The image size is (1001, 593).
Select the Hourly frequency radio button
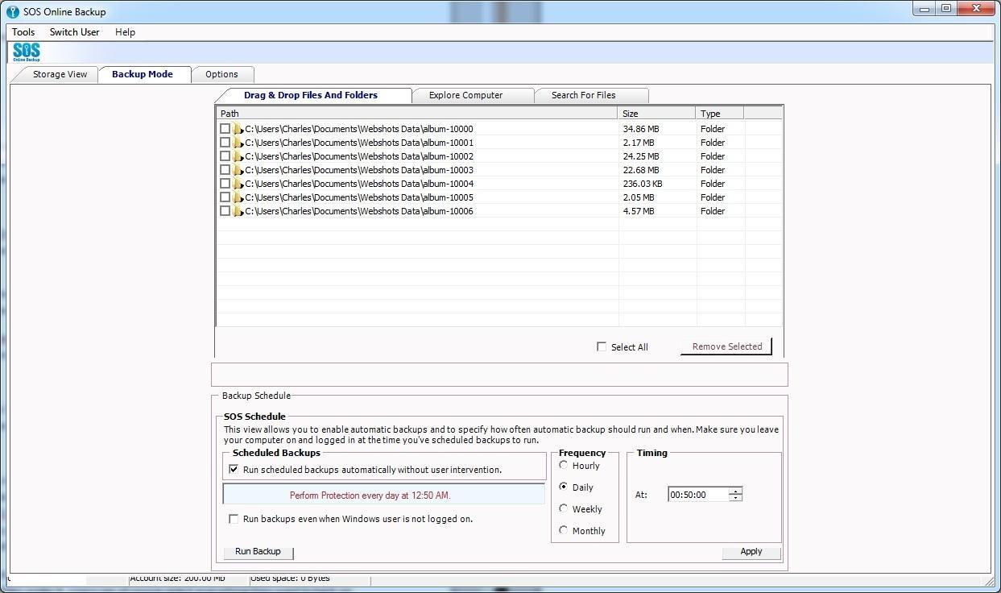point(563,465)
